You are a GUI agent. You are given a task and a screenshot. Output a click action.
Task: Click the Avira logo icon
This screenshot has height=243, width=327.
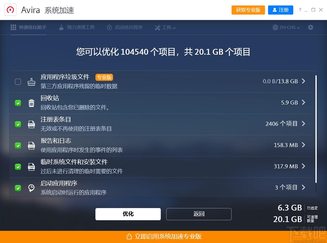pyautogui.click(x=10, y=10)
